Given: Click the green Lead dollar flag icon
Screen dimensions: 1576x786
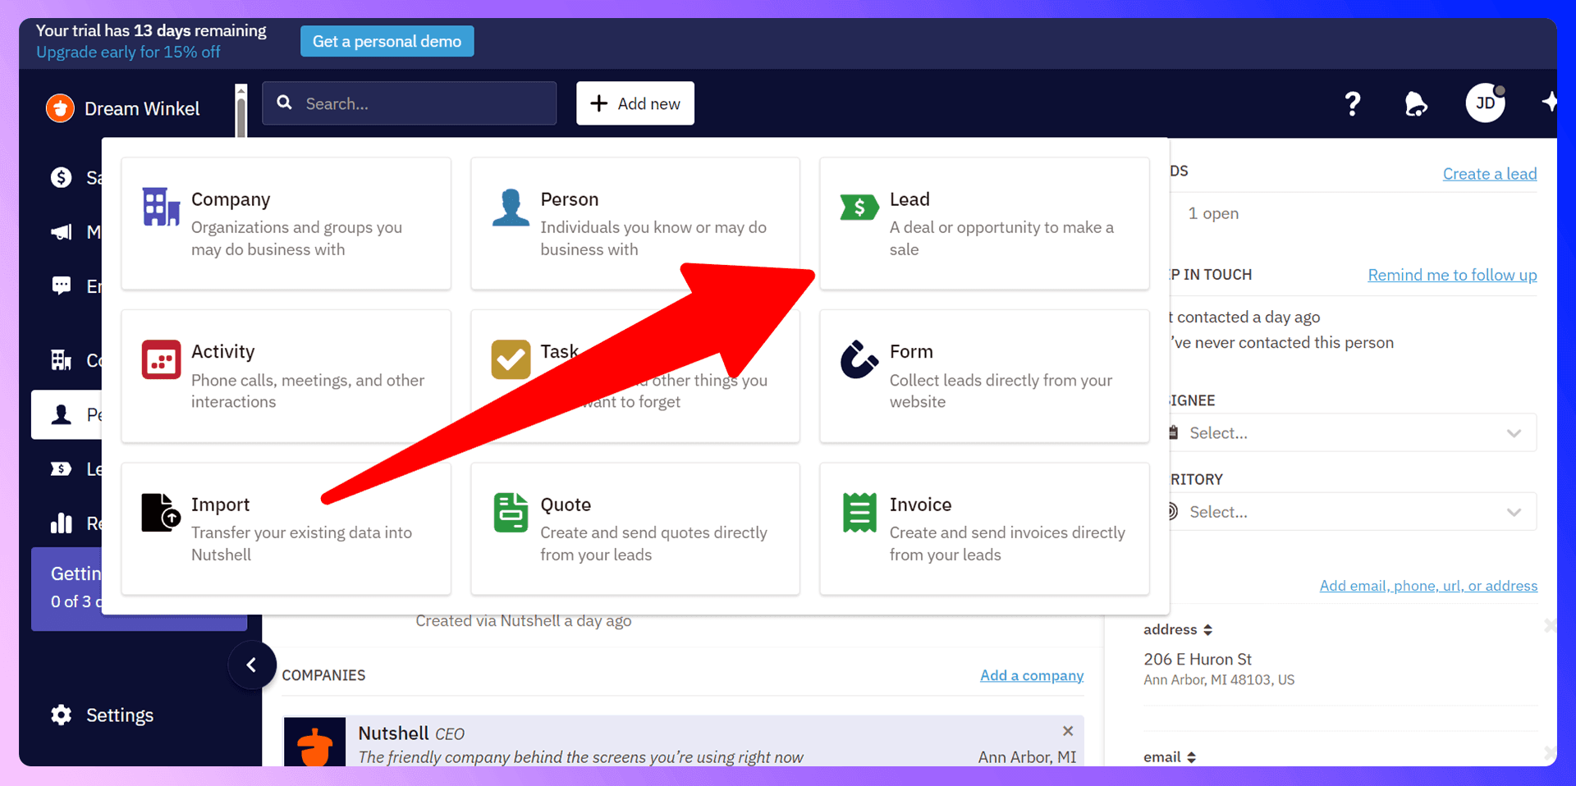Looking at the screenshot, I should tap(859, 207).
